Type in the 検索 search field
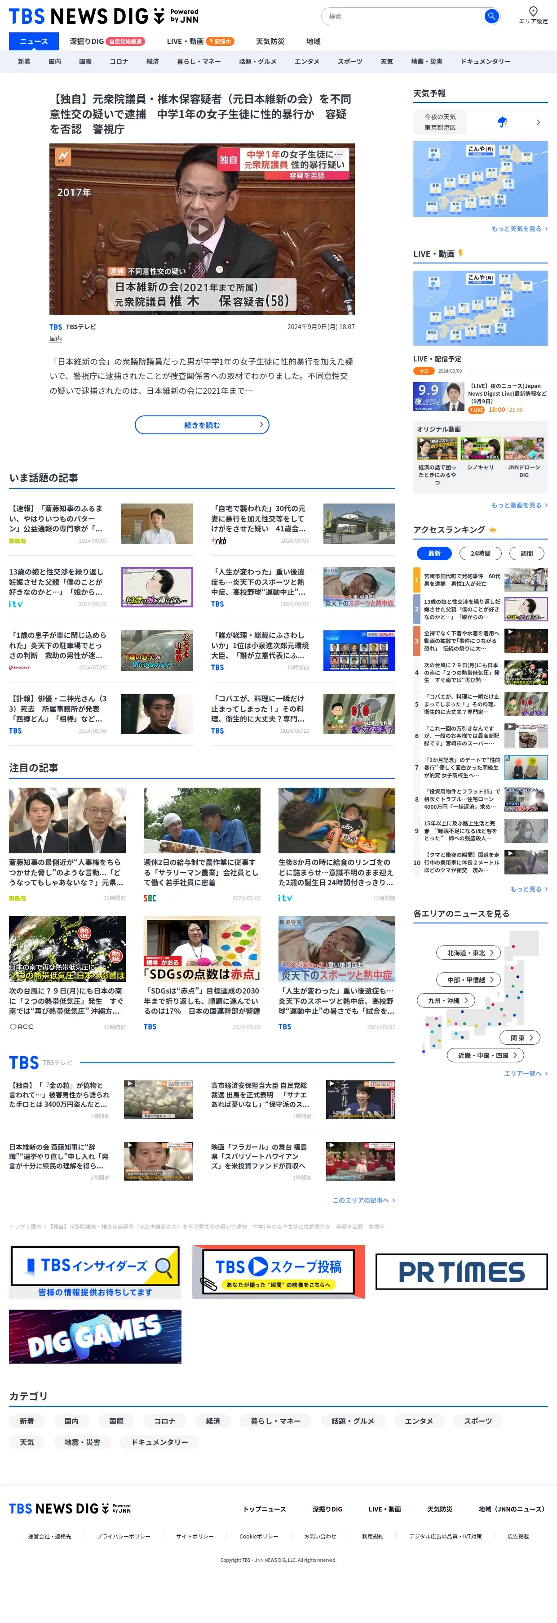 point(403,16)
